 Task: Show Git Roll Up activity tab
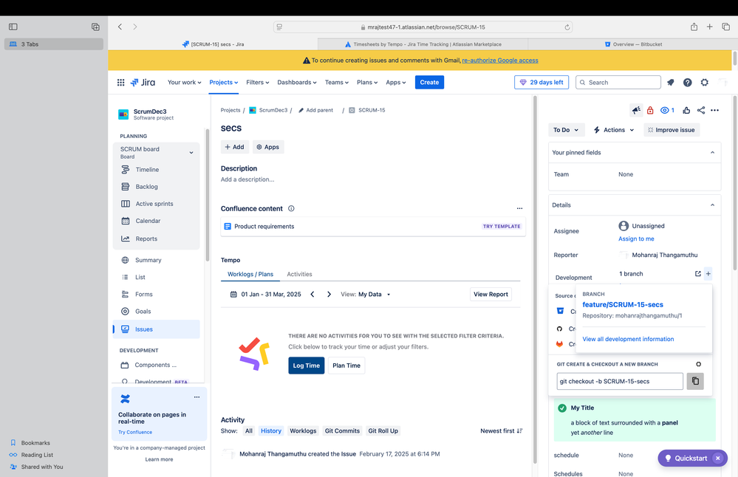click(383, 431)
